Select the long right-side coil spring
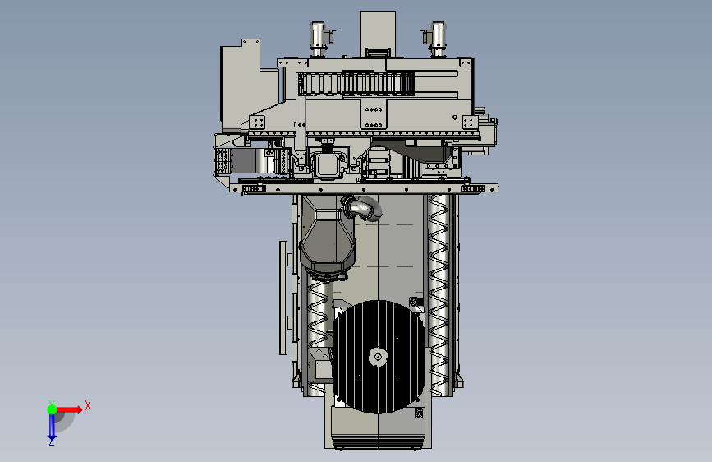The height and width of the screenshot is (462, 712). pyautogui.click(x=439, y=293)
